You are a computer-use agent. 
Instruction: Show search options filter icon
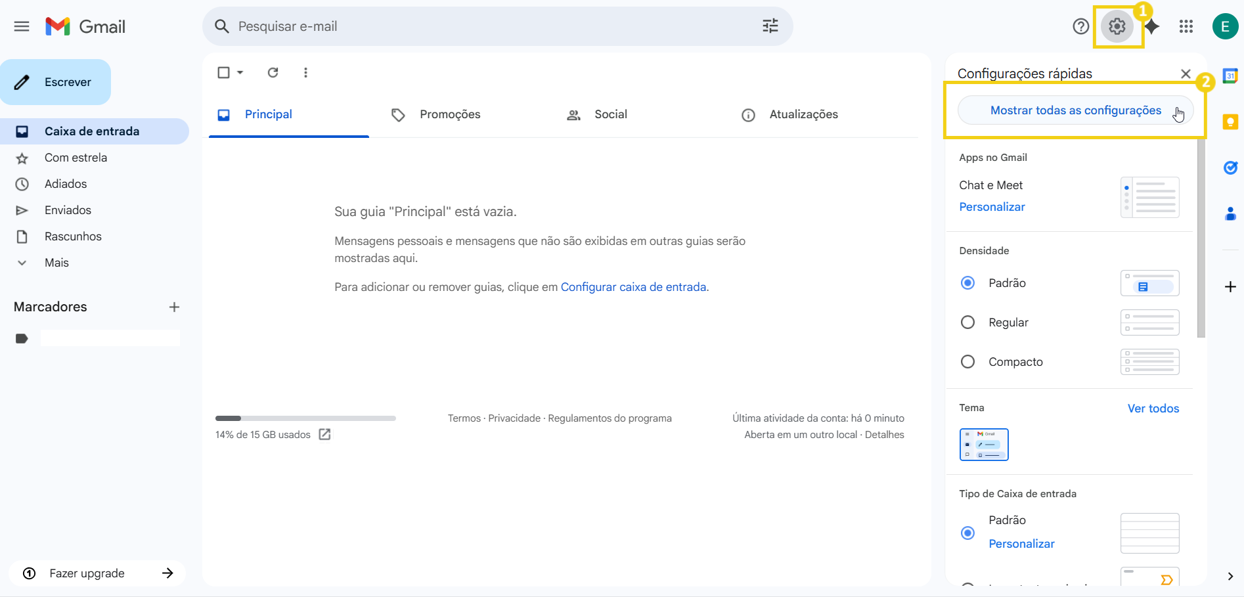point(770,26)
